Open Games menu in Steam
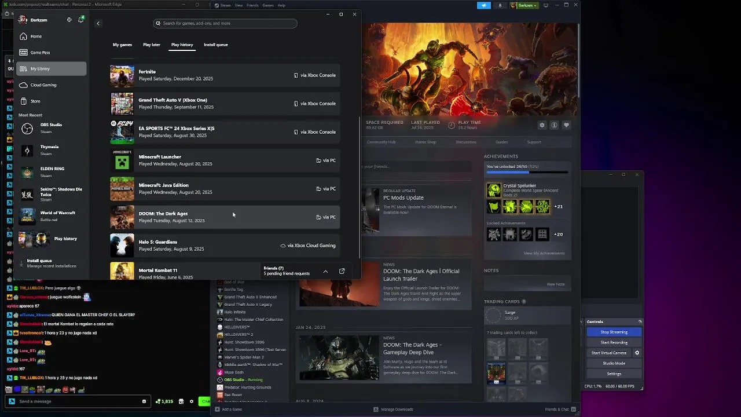The image size is (741, 417). [x=268, y=5]
